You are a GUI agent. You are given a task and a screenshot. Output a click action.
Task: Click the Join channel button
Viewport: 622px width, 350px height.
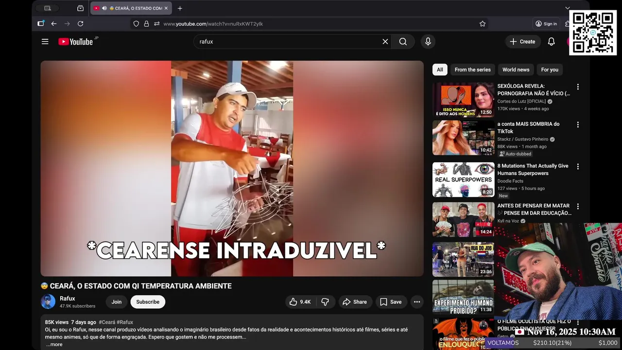click(x=117, y=302)
